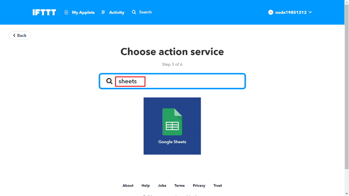Click the avatar beside noda19851212

pos(270,12)
